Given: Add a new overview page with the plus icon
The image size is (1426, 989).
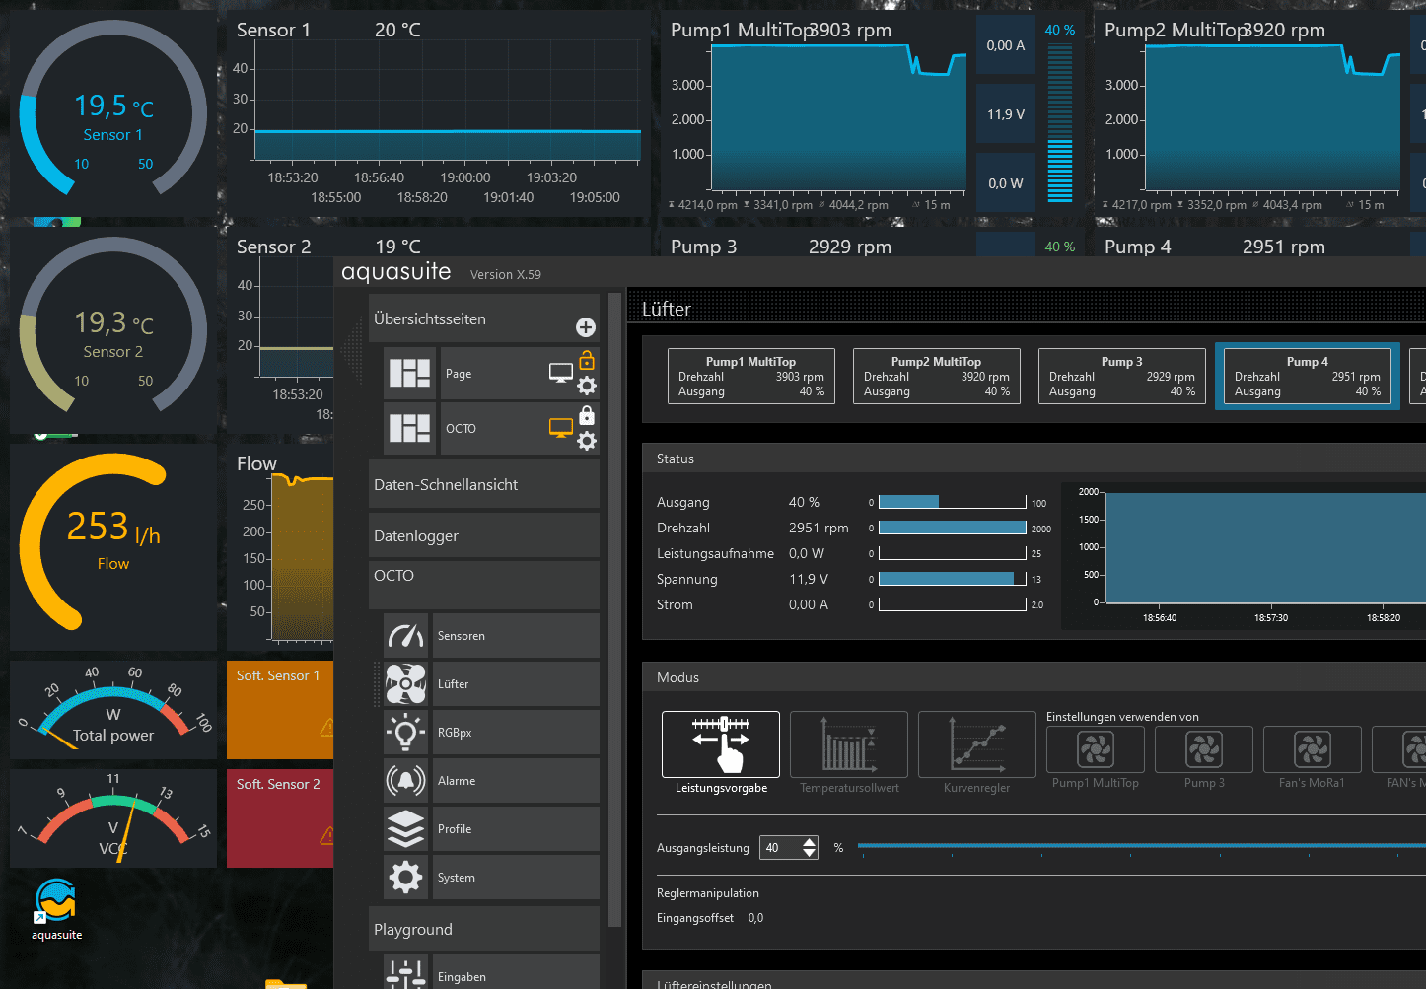Looking at the screenshot, I should tap(586, 327).
